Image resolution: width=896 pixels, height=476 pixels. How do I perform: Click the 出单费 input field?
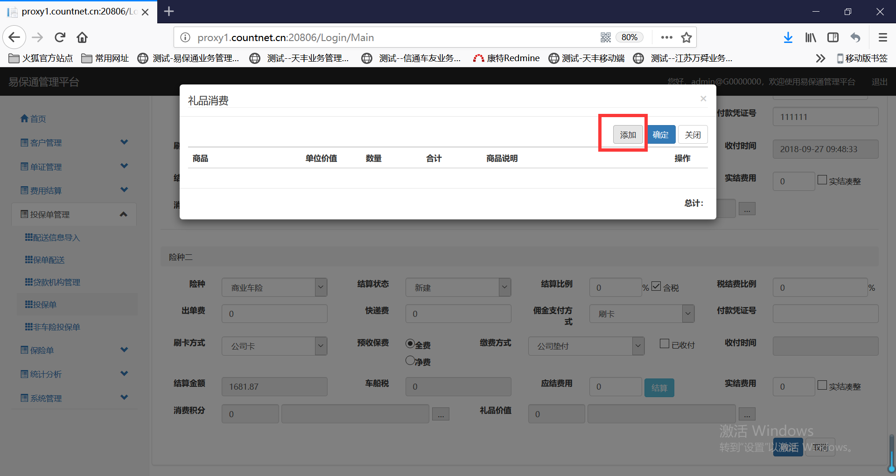pyautogui.click(x=274, y=314)
